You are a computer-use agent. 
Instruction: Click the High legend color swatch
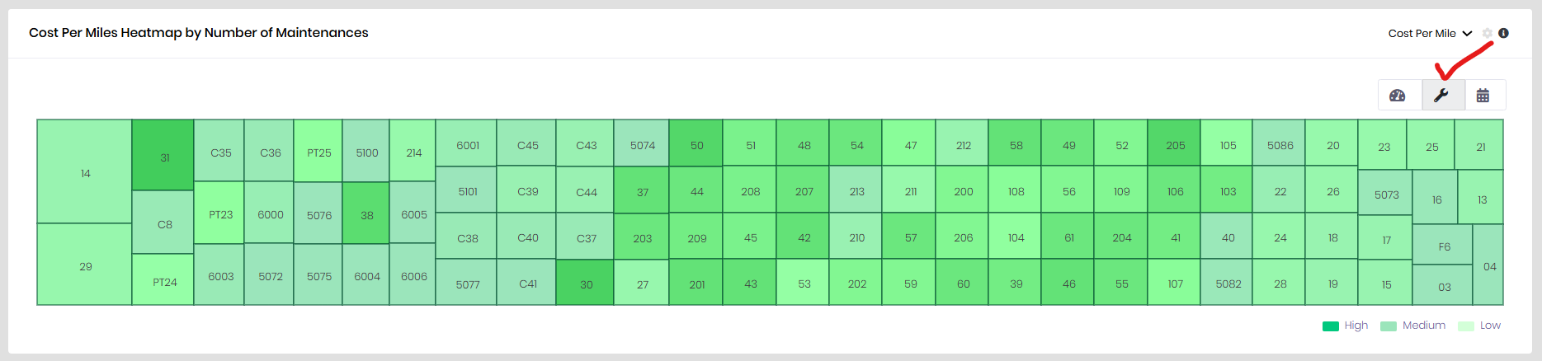(1330, 326)
